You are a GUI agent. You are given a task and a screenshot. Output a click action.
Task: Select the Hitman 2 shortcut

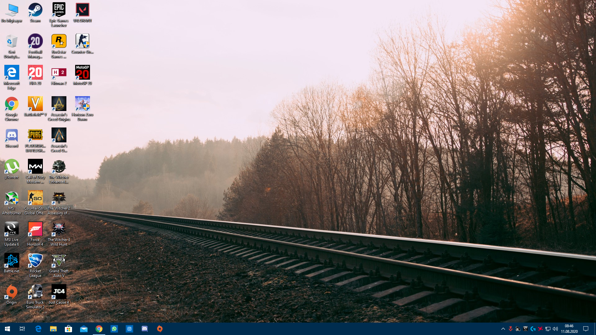(59, 73)
